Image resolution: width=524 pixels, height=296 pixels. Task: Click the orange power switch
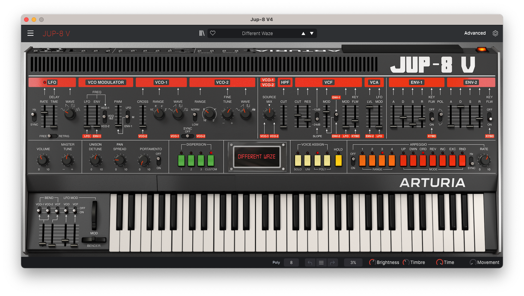point(481,50)
